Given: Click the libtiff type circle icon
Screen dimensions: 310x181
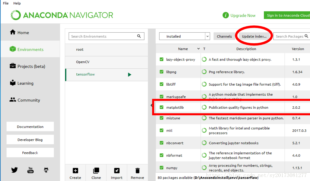Looking at the screenshot, I should tap(204, 84).
